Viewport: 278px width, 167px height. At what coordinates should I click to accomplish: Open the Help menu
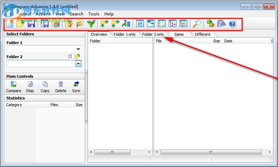click(109, 14)
